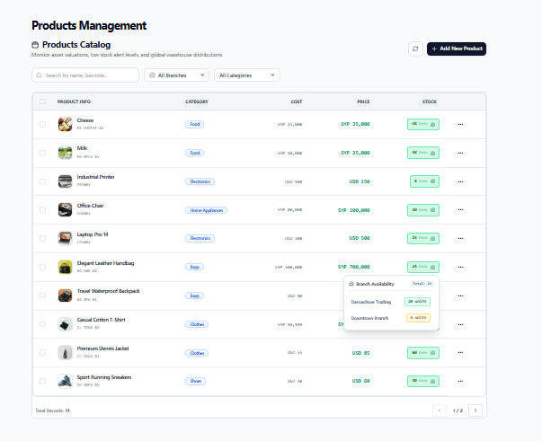The height and width of the screenshot is (441, 542).
Task: Click Downtown Branch units badge
Action: (418, 318)
